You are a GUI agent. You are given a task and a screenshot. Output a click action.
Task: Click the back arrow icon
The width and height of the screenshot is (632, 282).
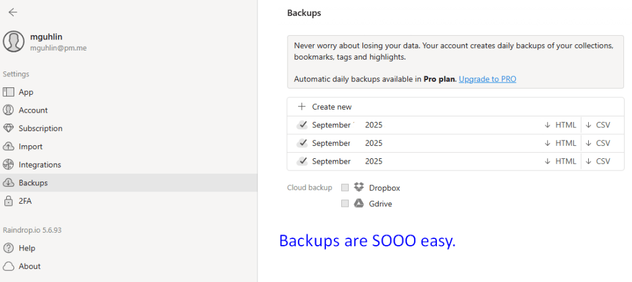12,12
